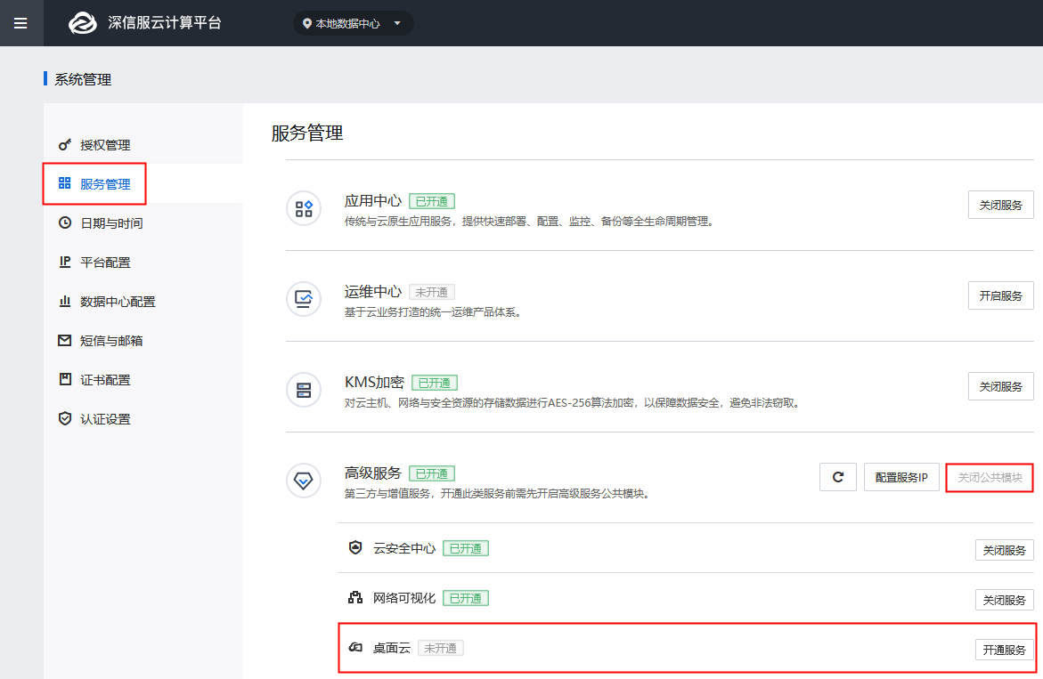Image resolution: width=1043 pixels, height=679 pixels.
Task: Click the 网络可视化 service name
Action: point(404,598)
